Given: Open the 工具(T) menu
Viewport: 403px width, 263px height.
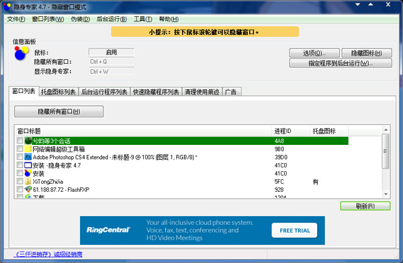Looking at the screenshot, I should (142, 19).
